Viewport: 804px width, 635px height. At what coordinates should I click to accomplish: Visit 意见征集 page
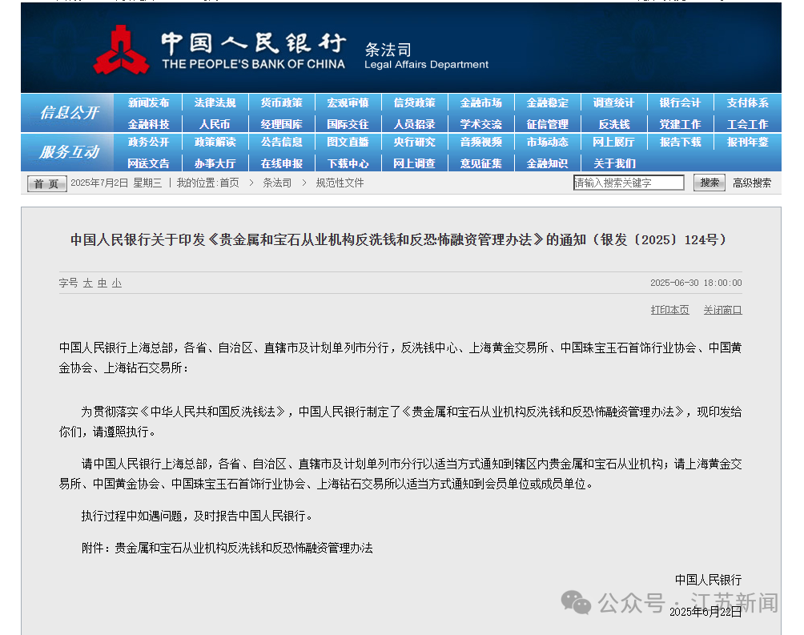click(x=481, y=163)
